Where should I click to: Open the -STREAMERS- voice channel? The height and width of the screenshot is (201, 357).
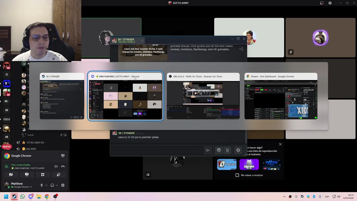coord(35,142)
